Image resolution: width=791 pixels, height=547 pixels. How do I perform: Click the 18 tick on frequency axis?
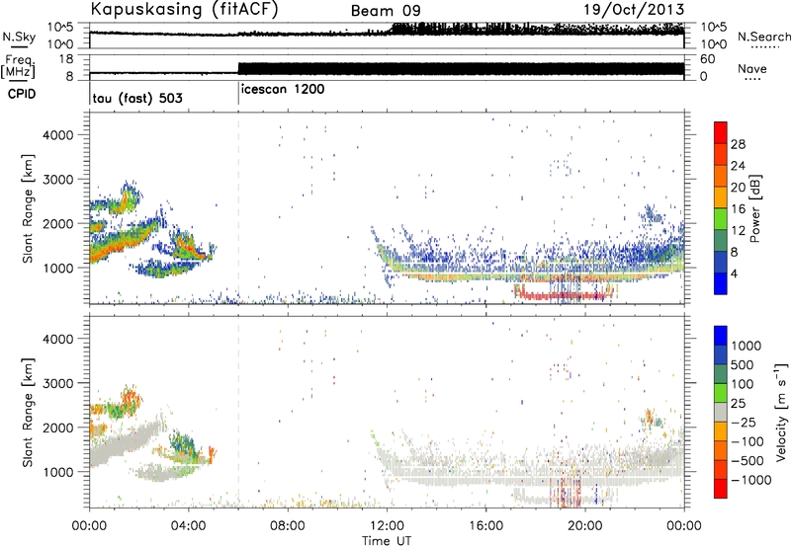(x=66, y=59)
